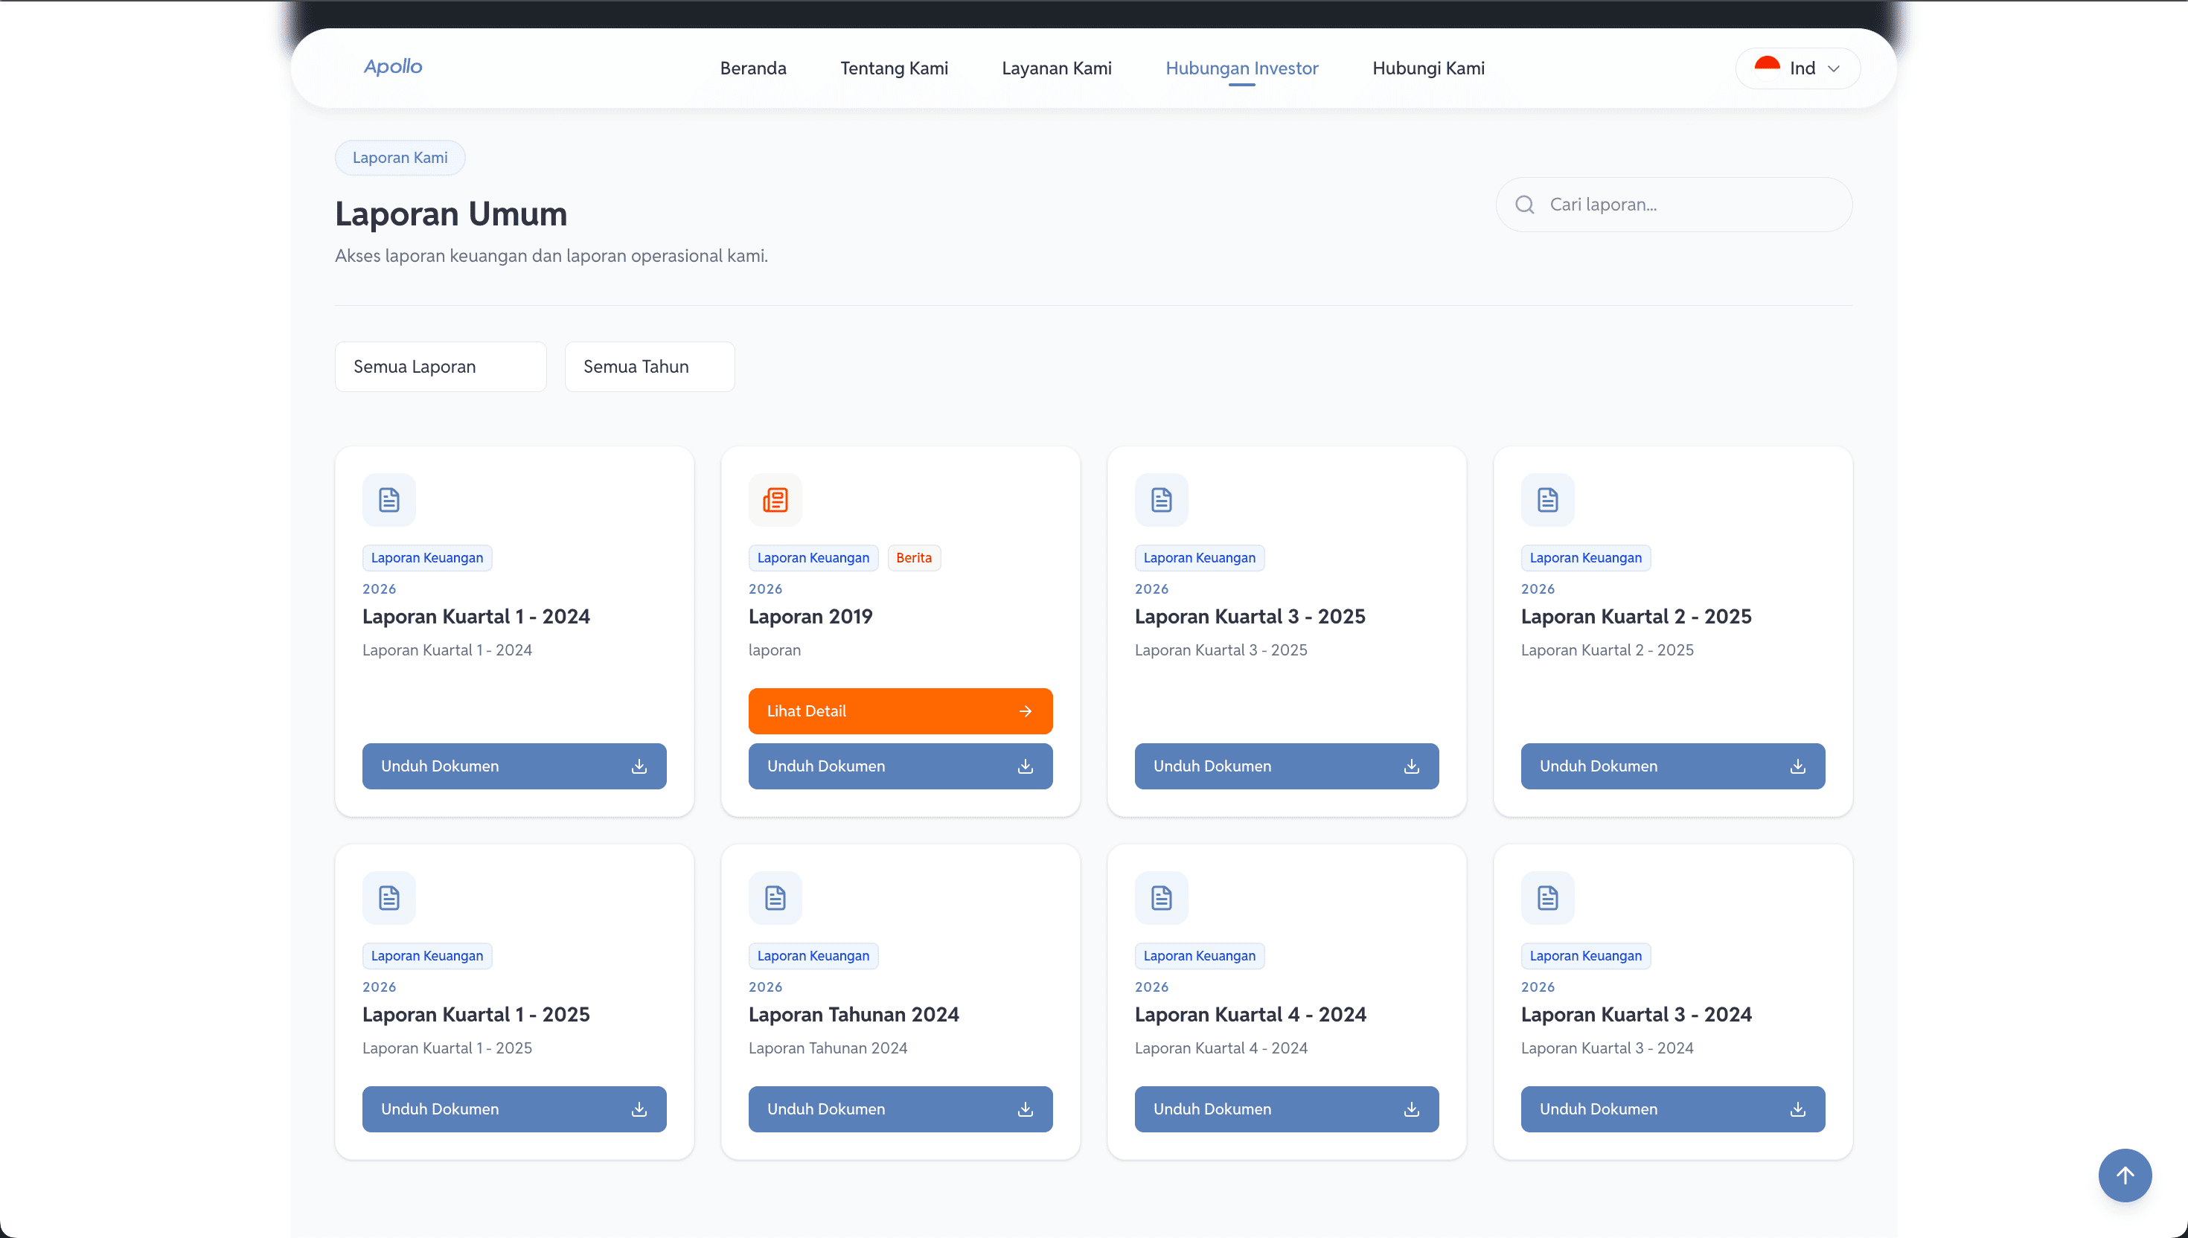Click Laporan Keuangan tag on Laporan 2019 card

(x=813, y=558)
